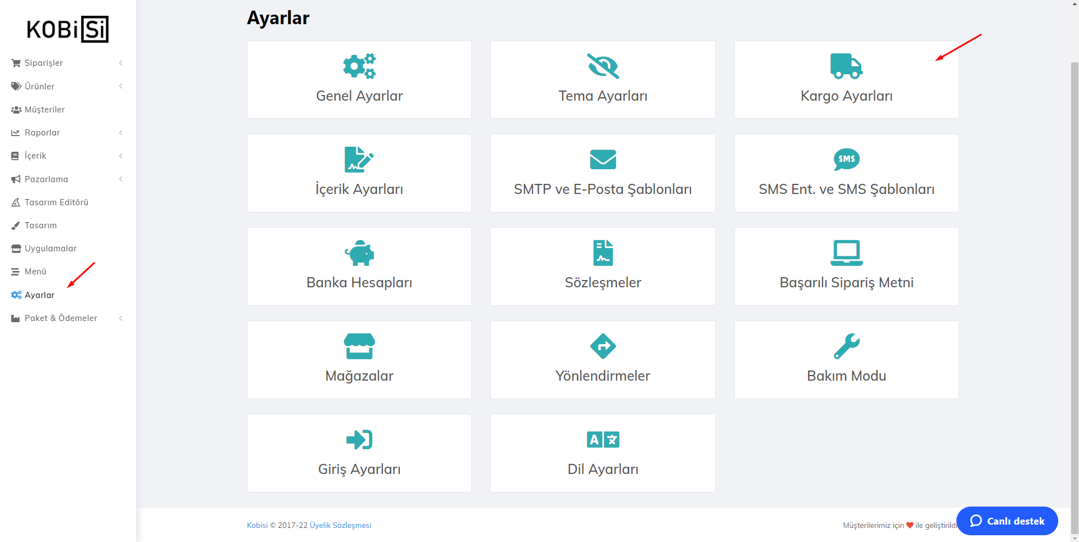Open Kargo Ayarları truck icon

846,66
